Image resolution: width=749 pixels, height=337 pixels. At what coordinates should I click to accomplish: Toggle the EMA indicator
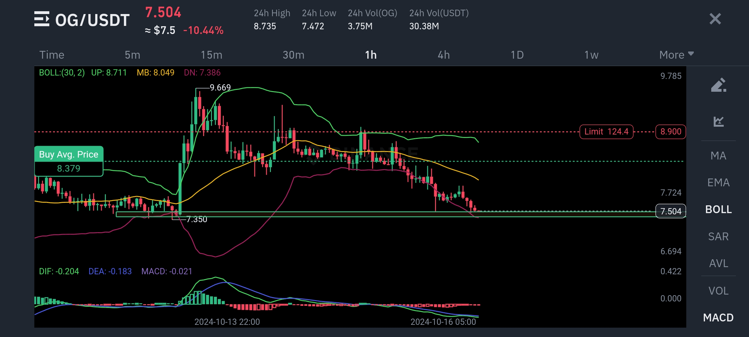click(718, 183)
